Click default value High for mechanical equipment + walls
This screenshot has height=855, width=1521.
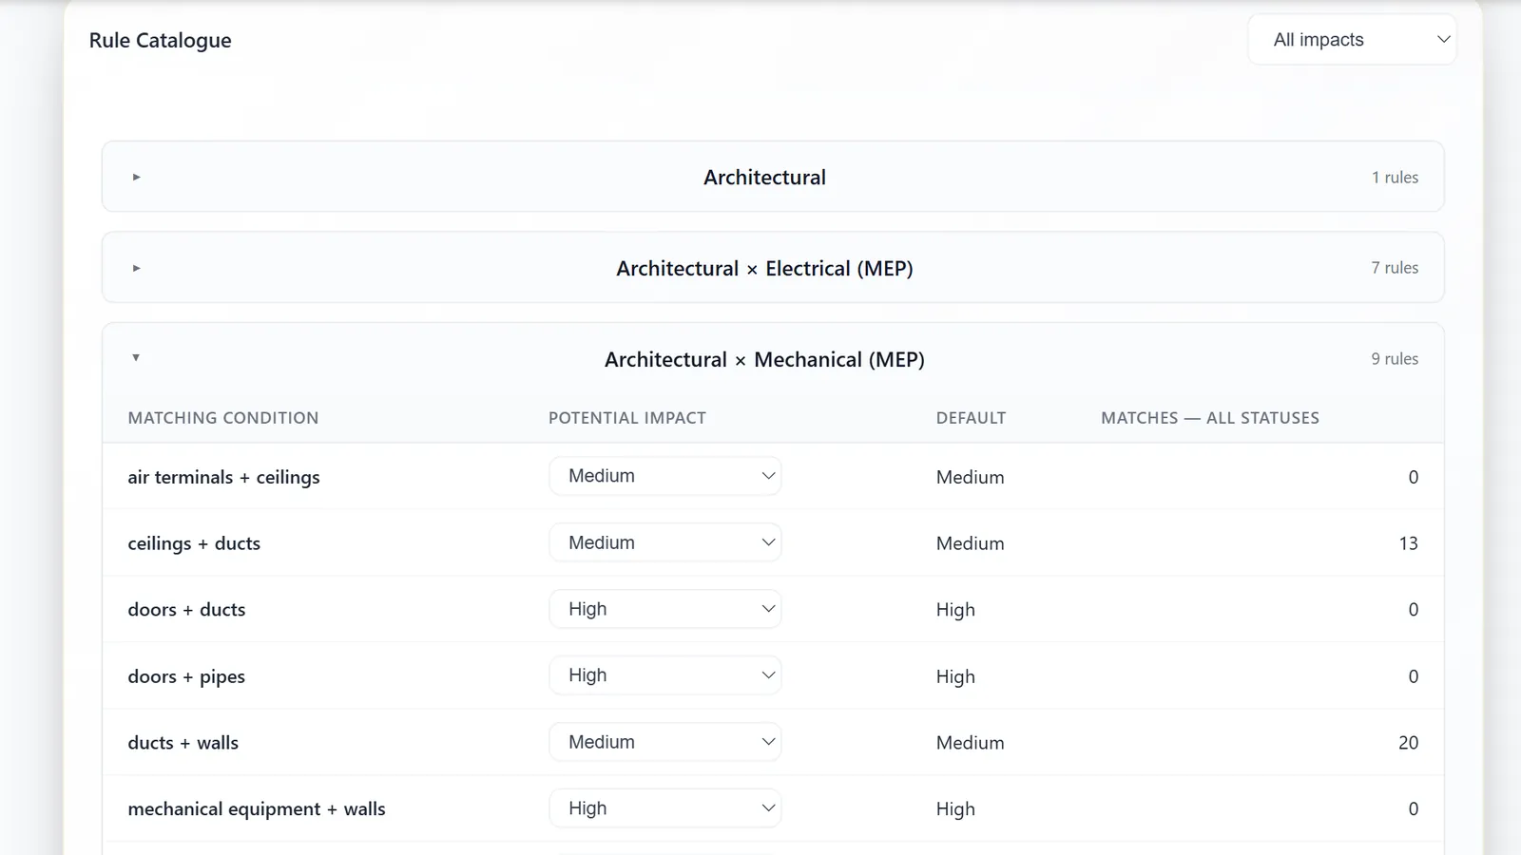click(x=955, y=809)
